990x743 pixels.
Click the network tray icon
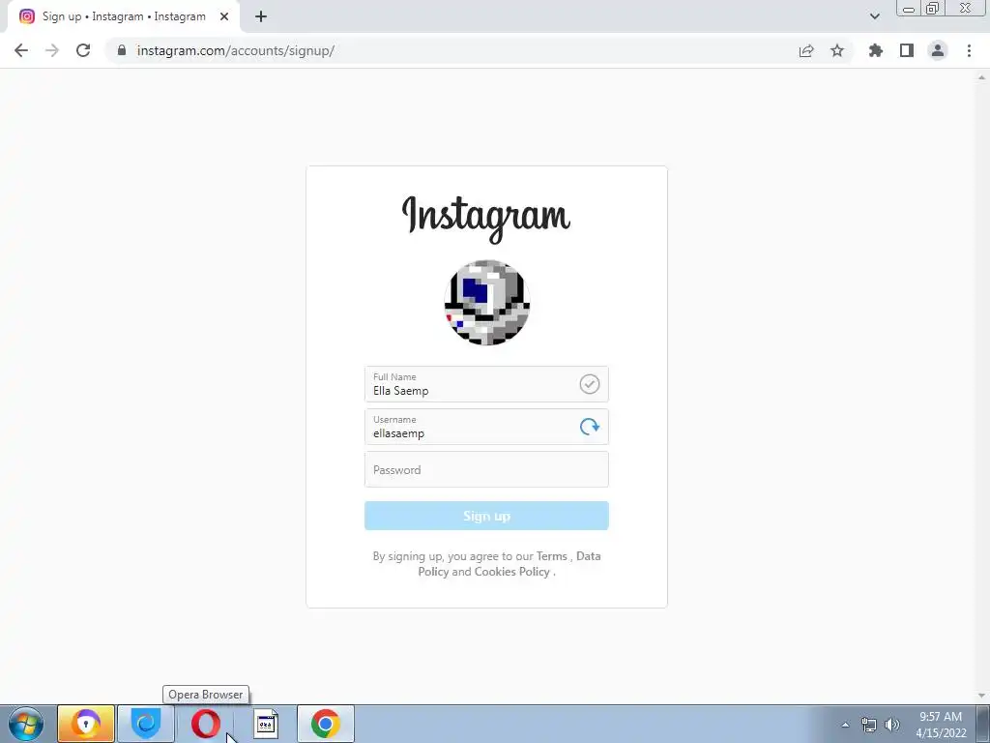point(869,725)
